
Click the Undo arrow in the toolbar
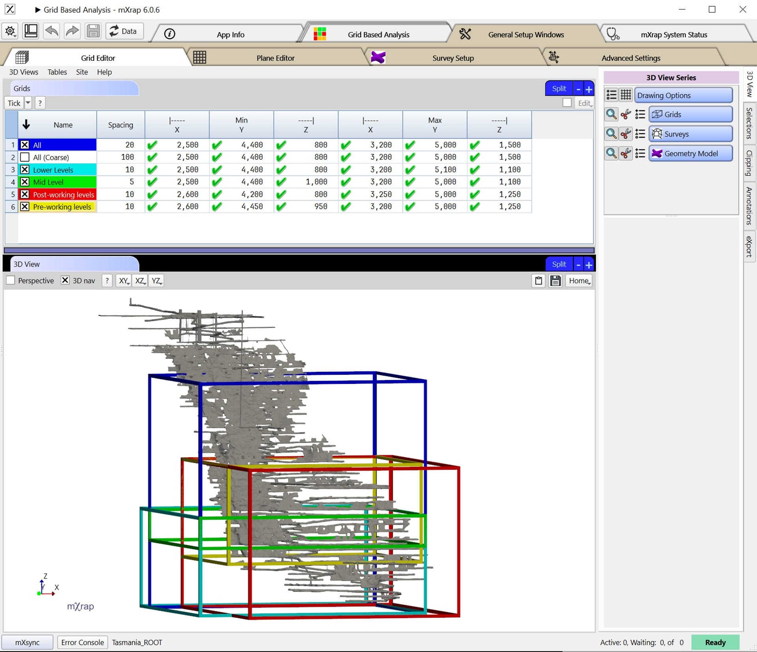tap(51, 31)
